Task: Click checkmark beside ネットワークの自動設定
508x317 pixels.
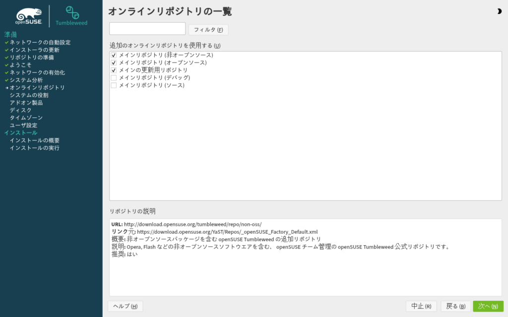Action: click(7, 43)
